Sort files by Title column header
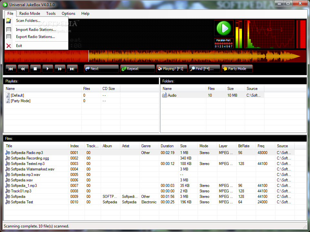 click(x=36, y=146)
